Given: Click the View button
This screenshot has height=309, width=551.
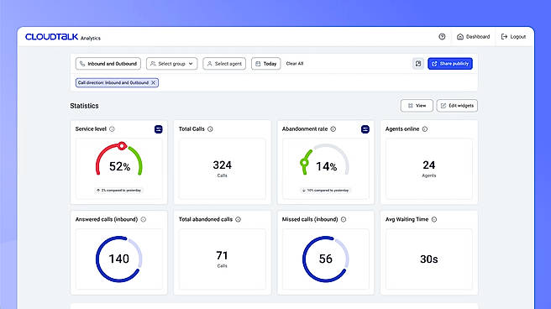Looking at the screenshot, I should coord(417,106).
